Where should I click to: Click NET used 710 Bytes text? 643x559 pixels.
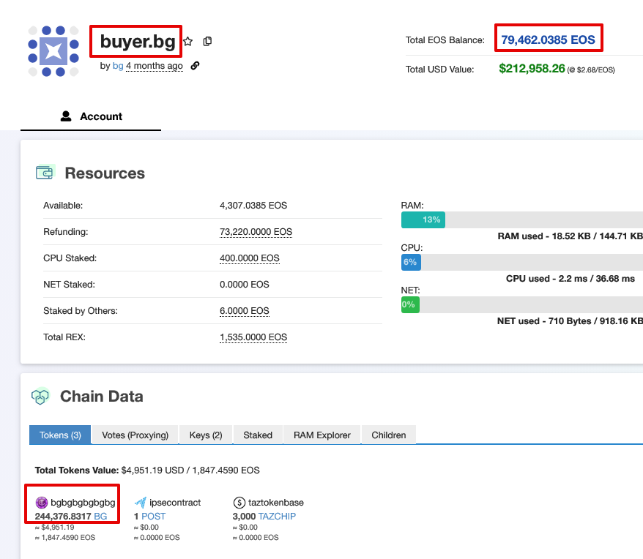point(570,321)
